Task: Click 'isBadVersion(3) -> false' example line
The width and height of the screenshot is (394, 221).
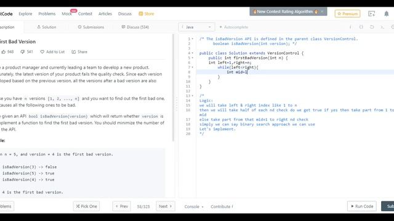Action: 30,167
